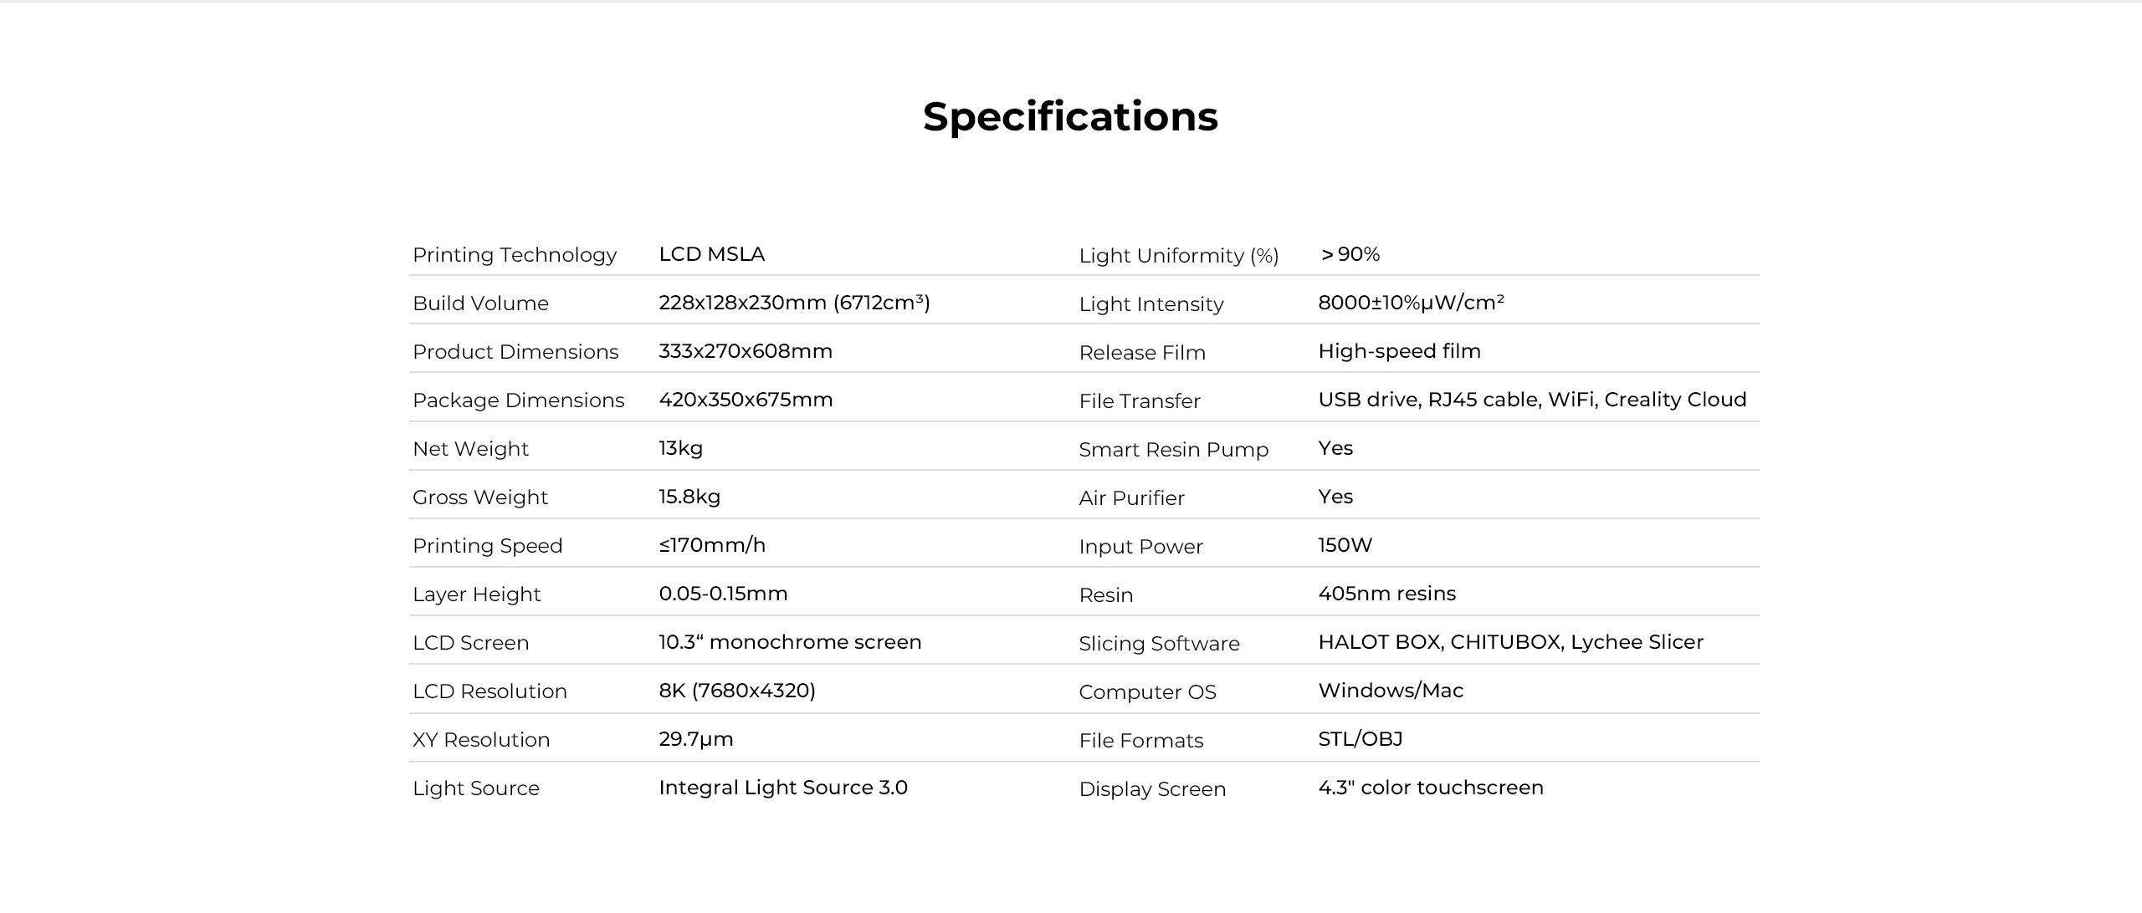This screenshot has height=913, width=2142.
Task: Click the Build Volume value 228x128x230mm
Action: [x=794, y=303]
